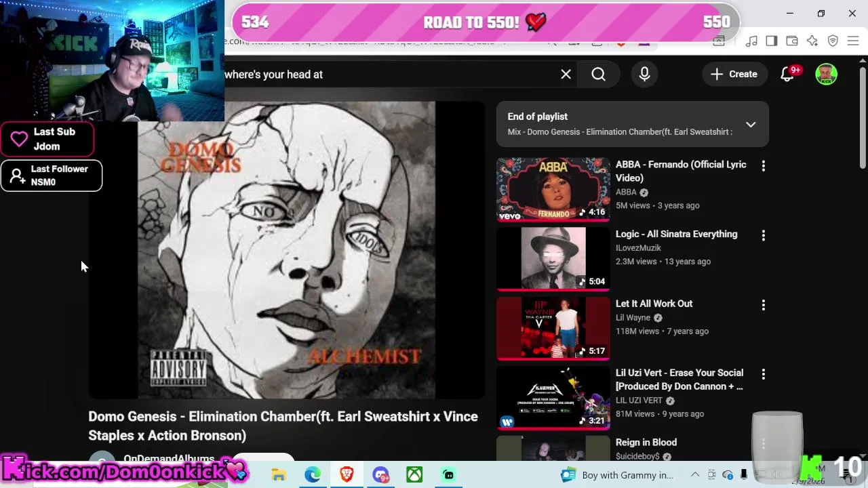This screenshot has height=488, width=868.
Task: Open the Create upload menu
Action: click(x=734, y=75)
